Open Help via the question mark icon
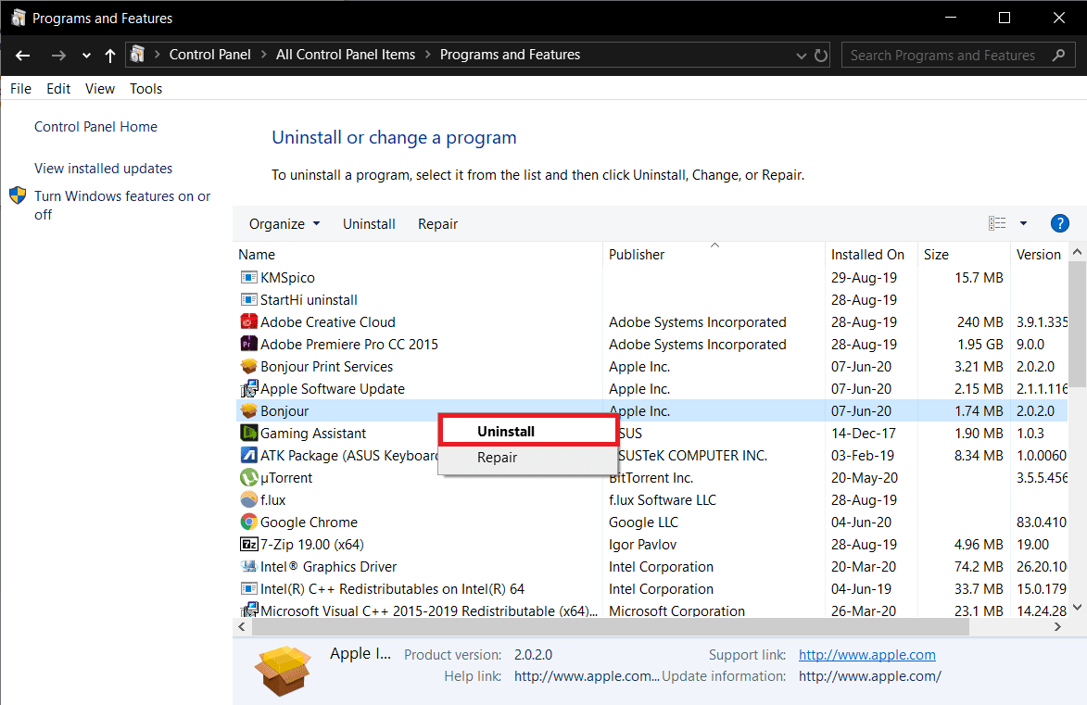 point(1059,222)
